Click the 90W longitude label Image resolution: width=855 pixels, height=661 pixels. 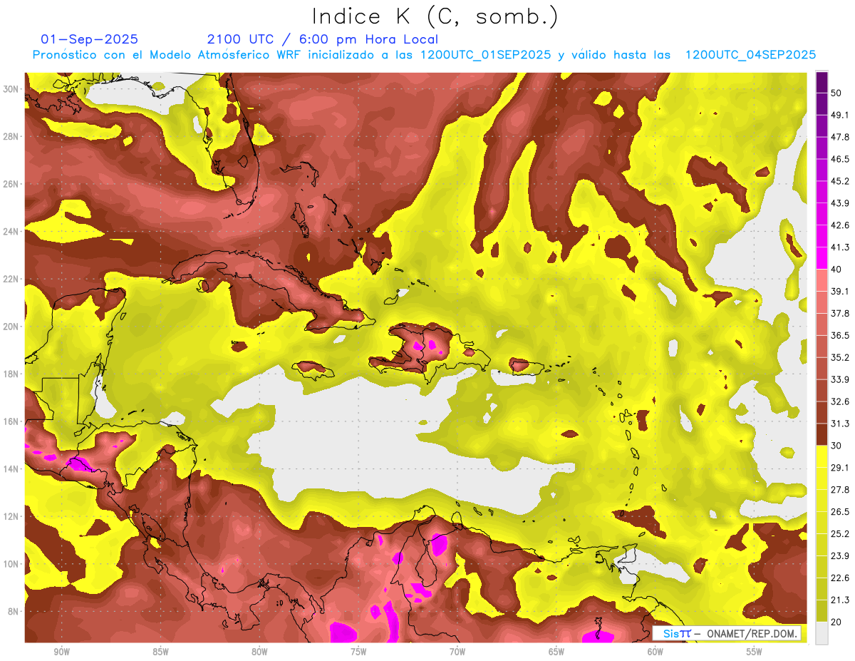(x=61, y=652)
